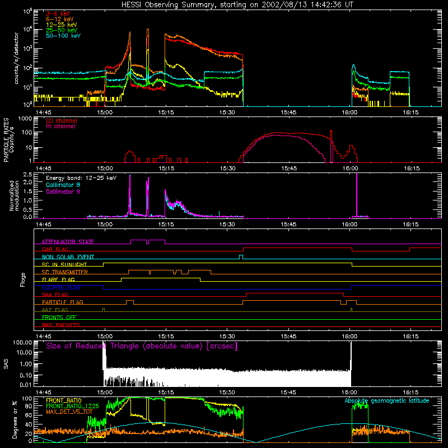The width and height of the screenshot is (448, 448).
Task: Click 15:00 tick label under count-rate plot
Action: 105,113
